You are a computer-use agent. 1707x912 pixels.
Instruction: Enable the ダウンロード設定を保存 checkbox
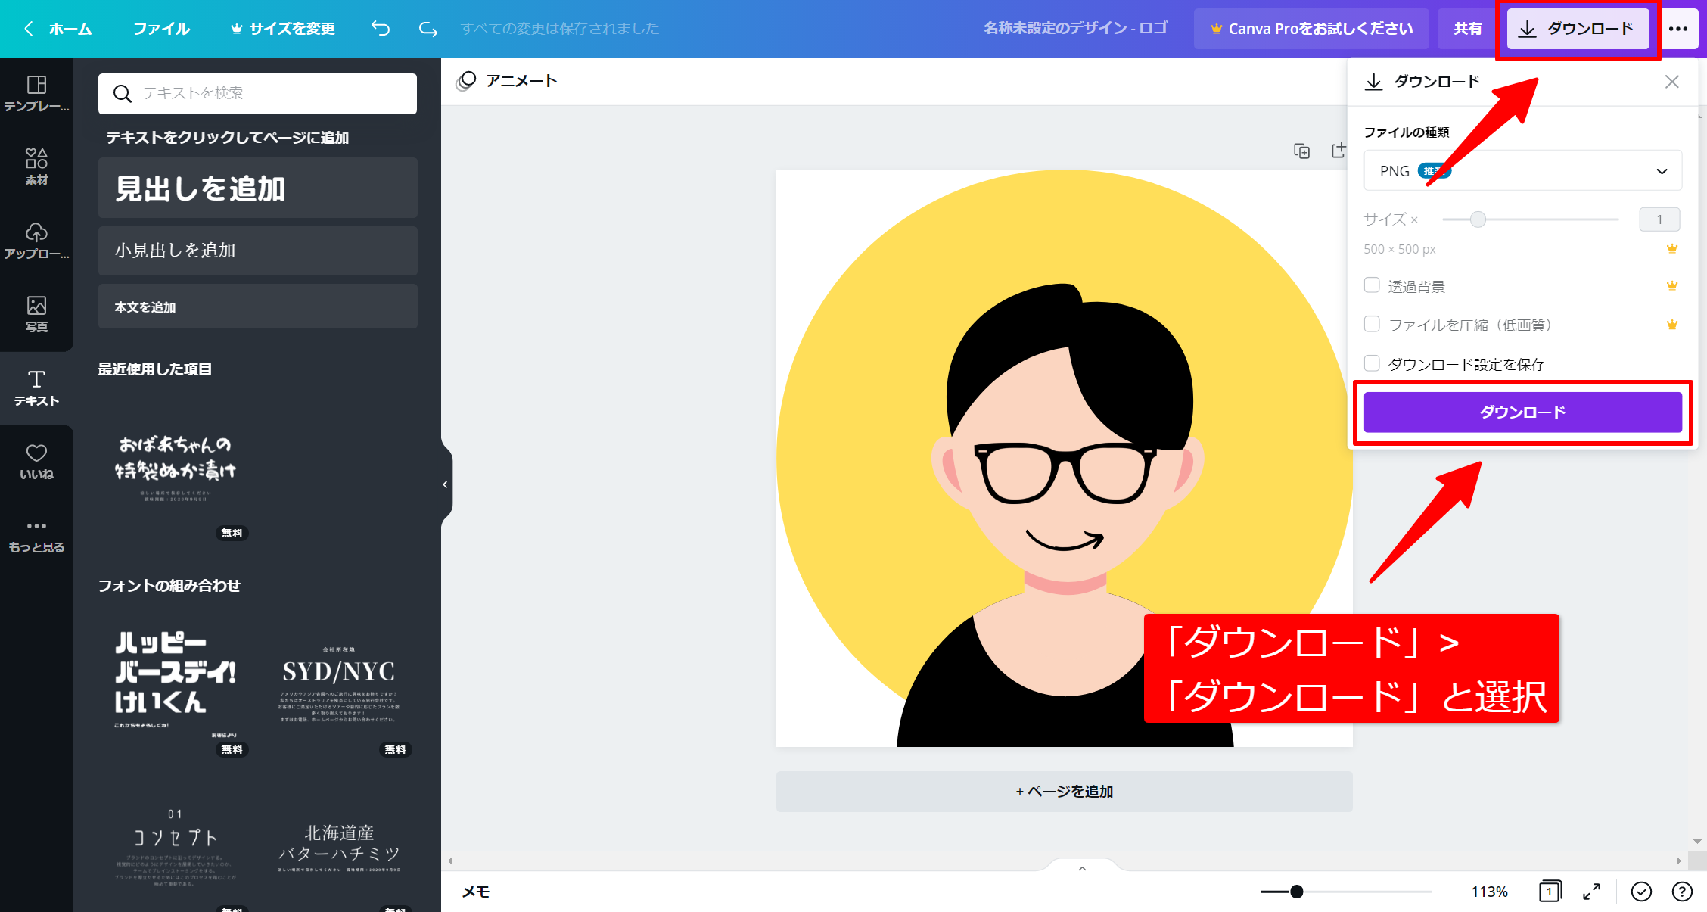1372,363
